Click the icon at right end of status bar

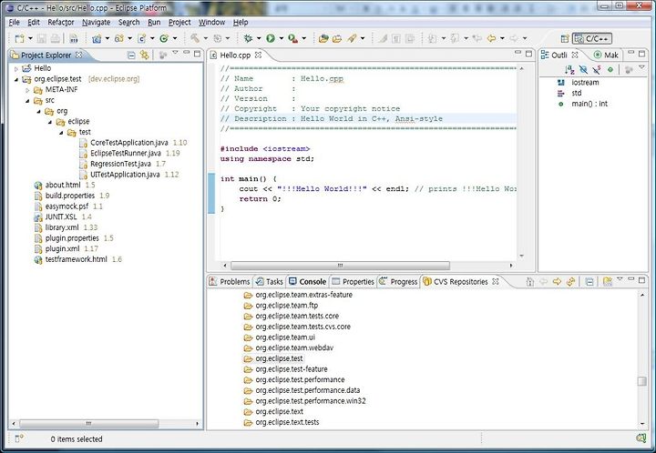tap(641, 438)
